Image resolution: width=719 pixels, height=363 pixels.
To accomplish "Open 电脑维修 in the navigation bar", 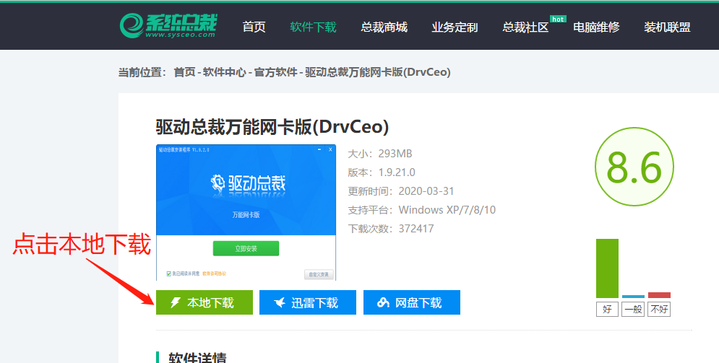I will 596,27.
